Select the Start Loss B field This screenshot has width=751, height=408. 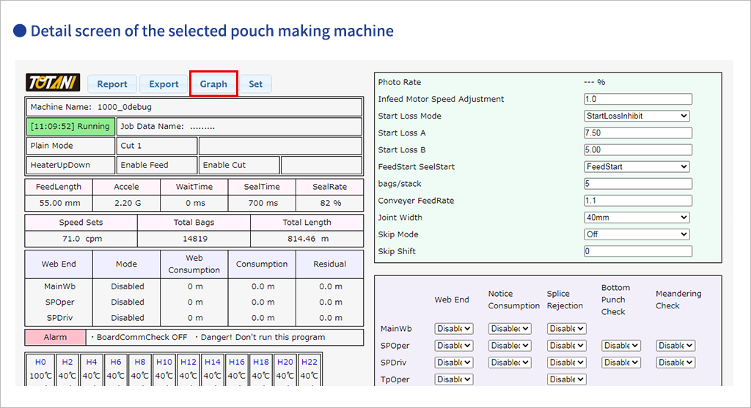[637, 150]
